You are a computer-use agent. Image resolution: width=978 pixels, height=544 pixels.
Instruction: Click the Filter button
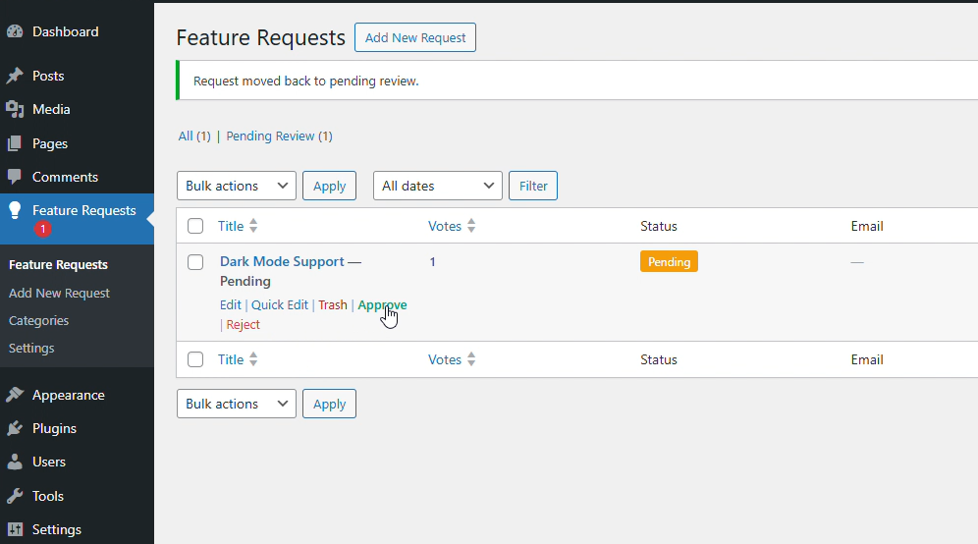[x=533, y=186]
